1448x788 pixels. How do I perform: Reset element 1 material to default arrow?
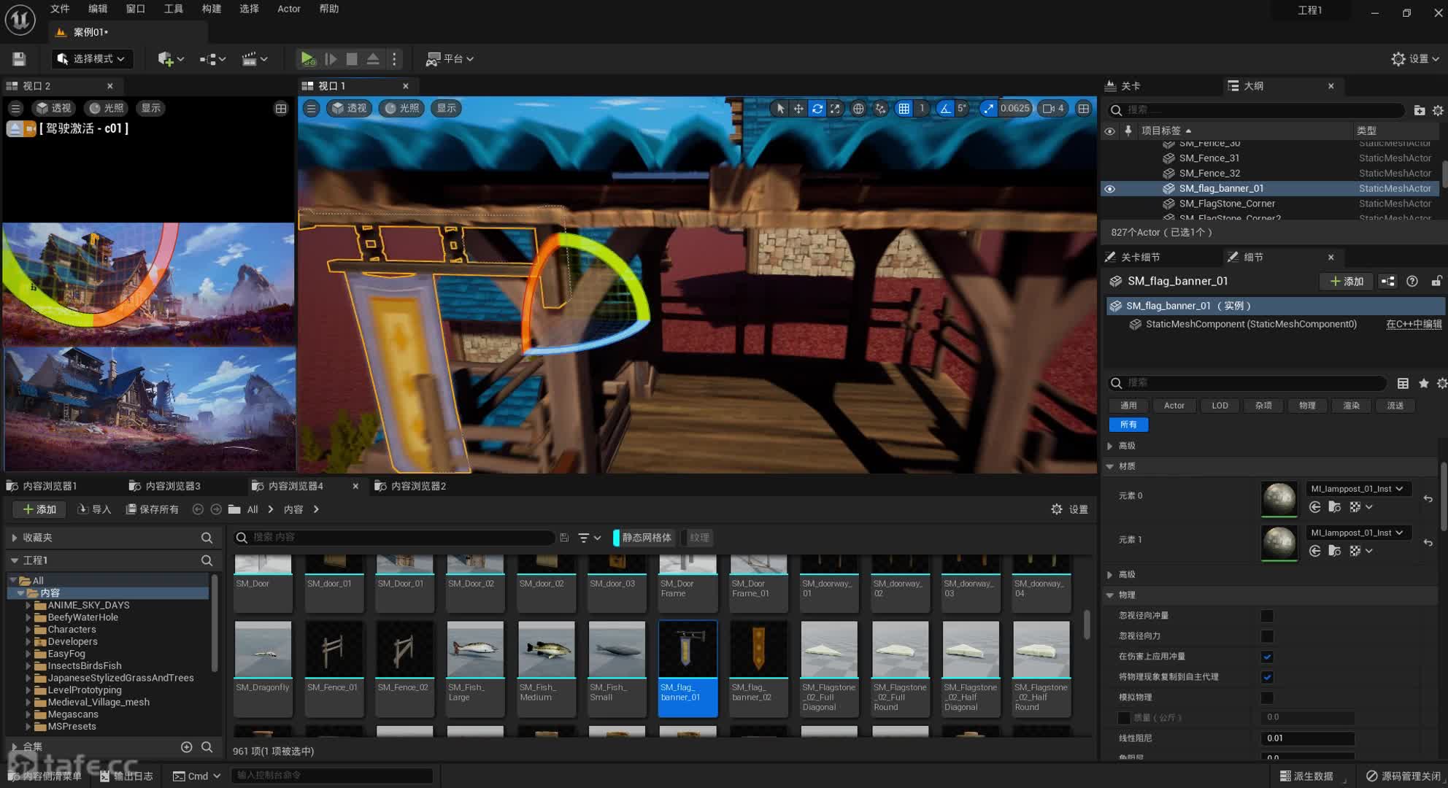click(1428, 543)
